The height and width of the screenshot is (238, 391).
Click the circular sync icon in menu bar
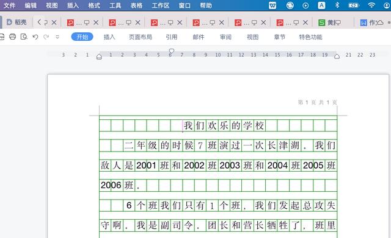pos(290,5)
